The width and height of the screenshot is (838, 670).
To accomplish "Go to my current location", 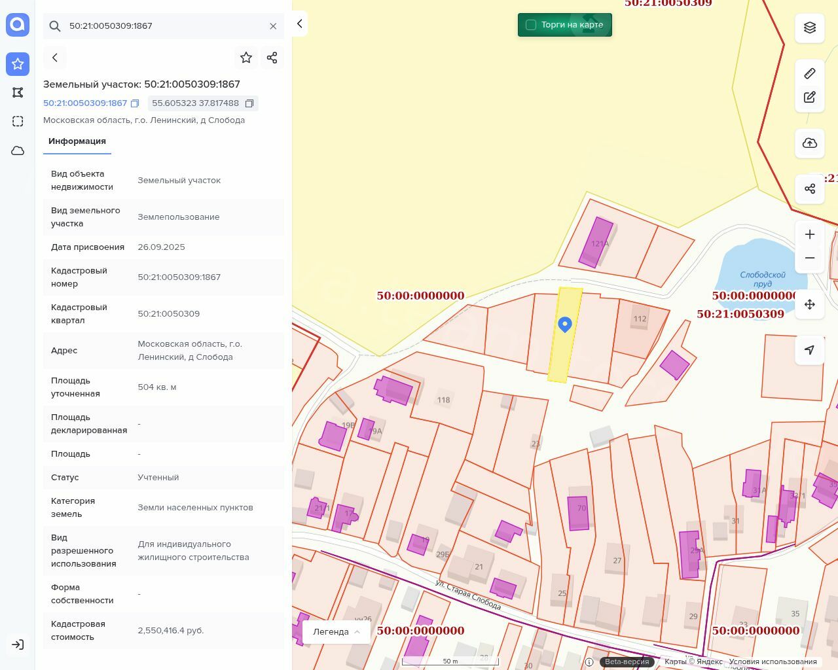I will point(810,350).
